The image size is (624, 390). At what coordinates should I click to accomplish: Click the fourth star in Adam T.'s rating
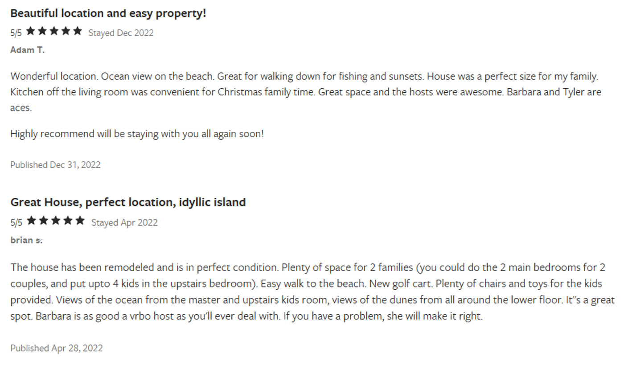click(66, 31)
